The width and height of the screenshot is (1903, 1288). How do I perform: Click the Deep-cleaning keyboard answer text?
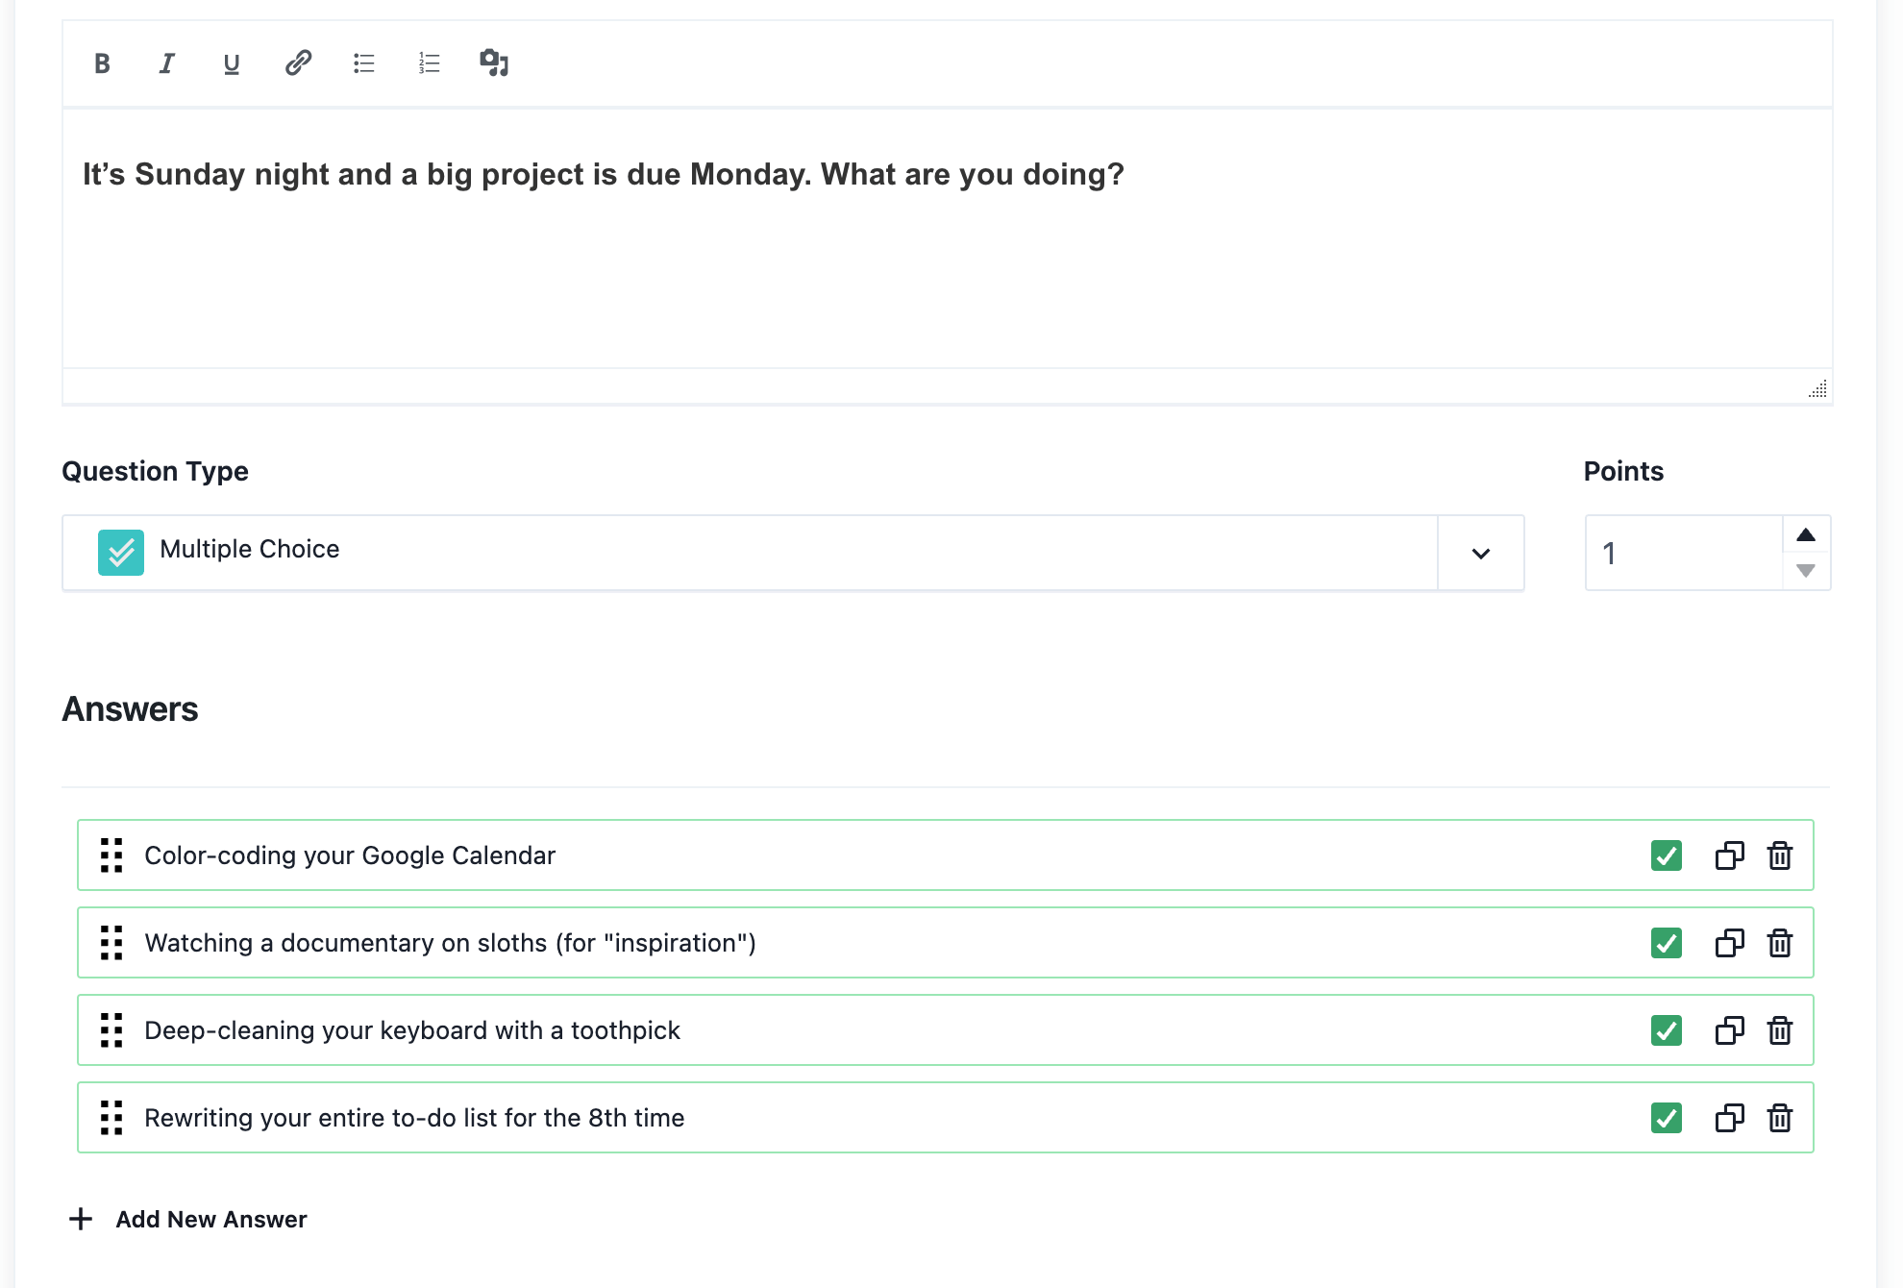411,1030
